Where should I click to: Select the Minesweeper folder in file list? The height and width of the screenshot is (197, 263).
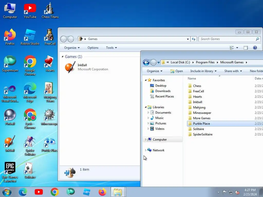coord(202,113)
